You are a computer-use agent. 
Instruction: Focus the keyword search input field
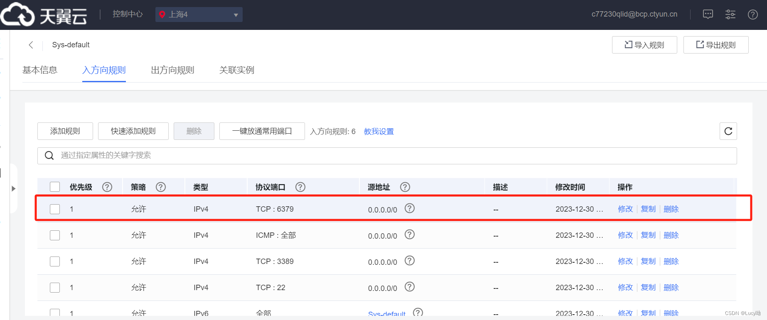click(x=387, y=156)
